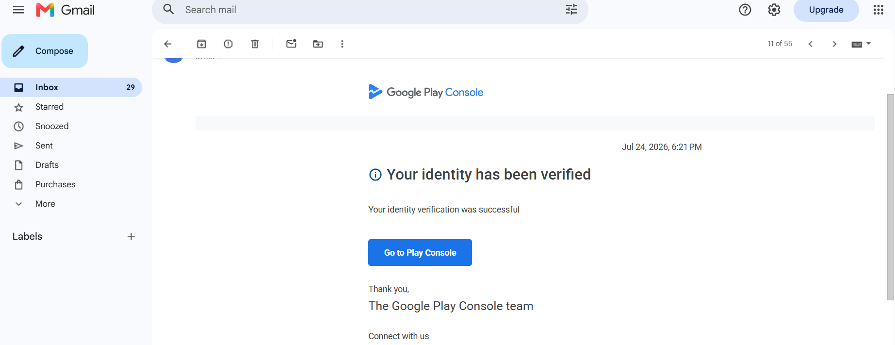The image size is (895, 345).
Task: Open the Inbox folder
Action: (71, 87)
